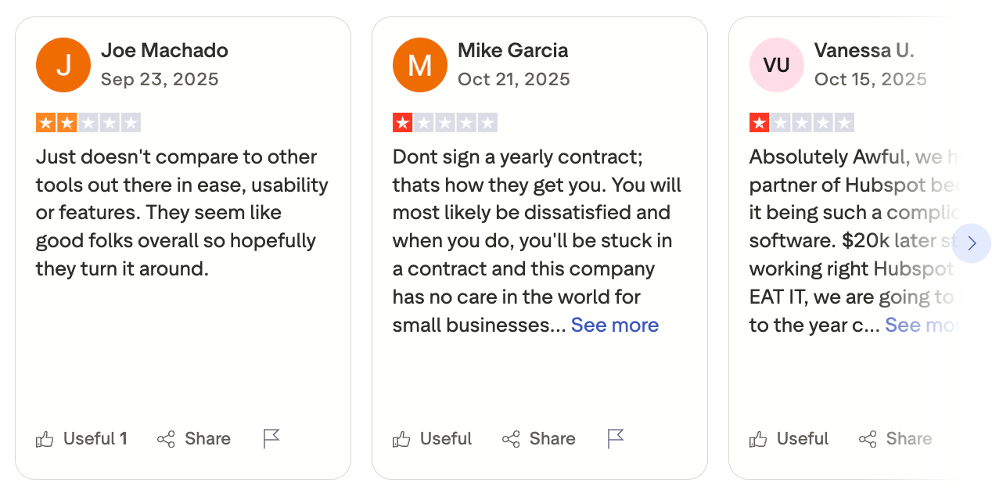Click the Sep 23, 2025 review date

[160, 79]
